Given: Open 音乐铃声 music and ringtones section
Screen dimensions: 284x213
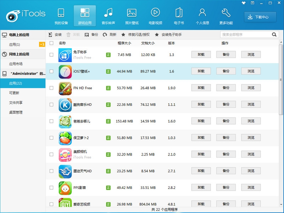Looking at the screenshot, I should 108,16.
